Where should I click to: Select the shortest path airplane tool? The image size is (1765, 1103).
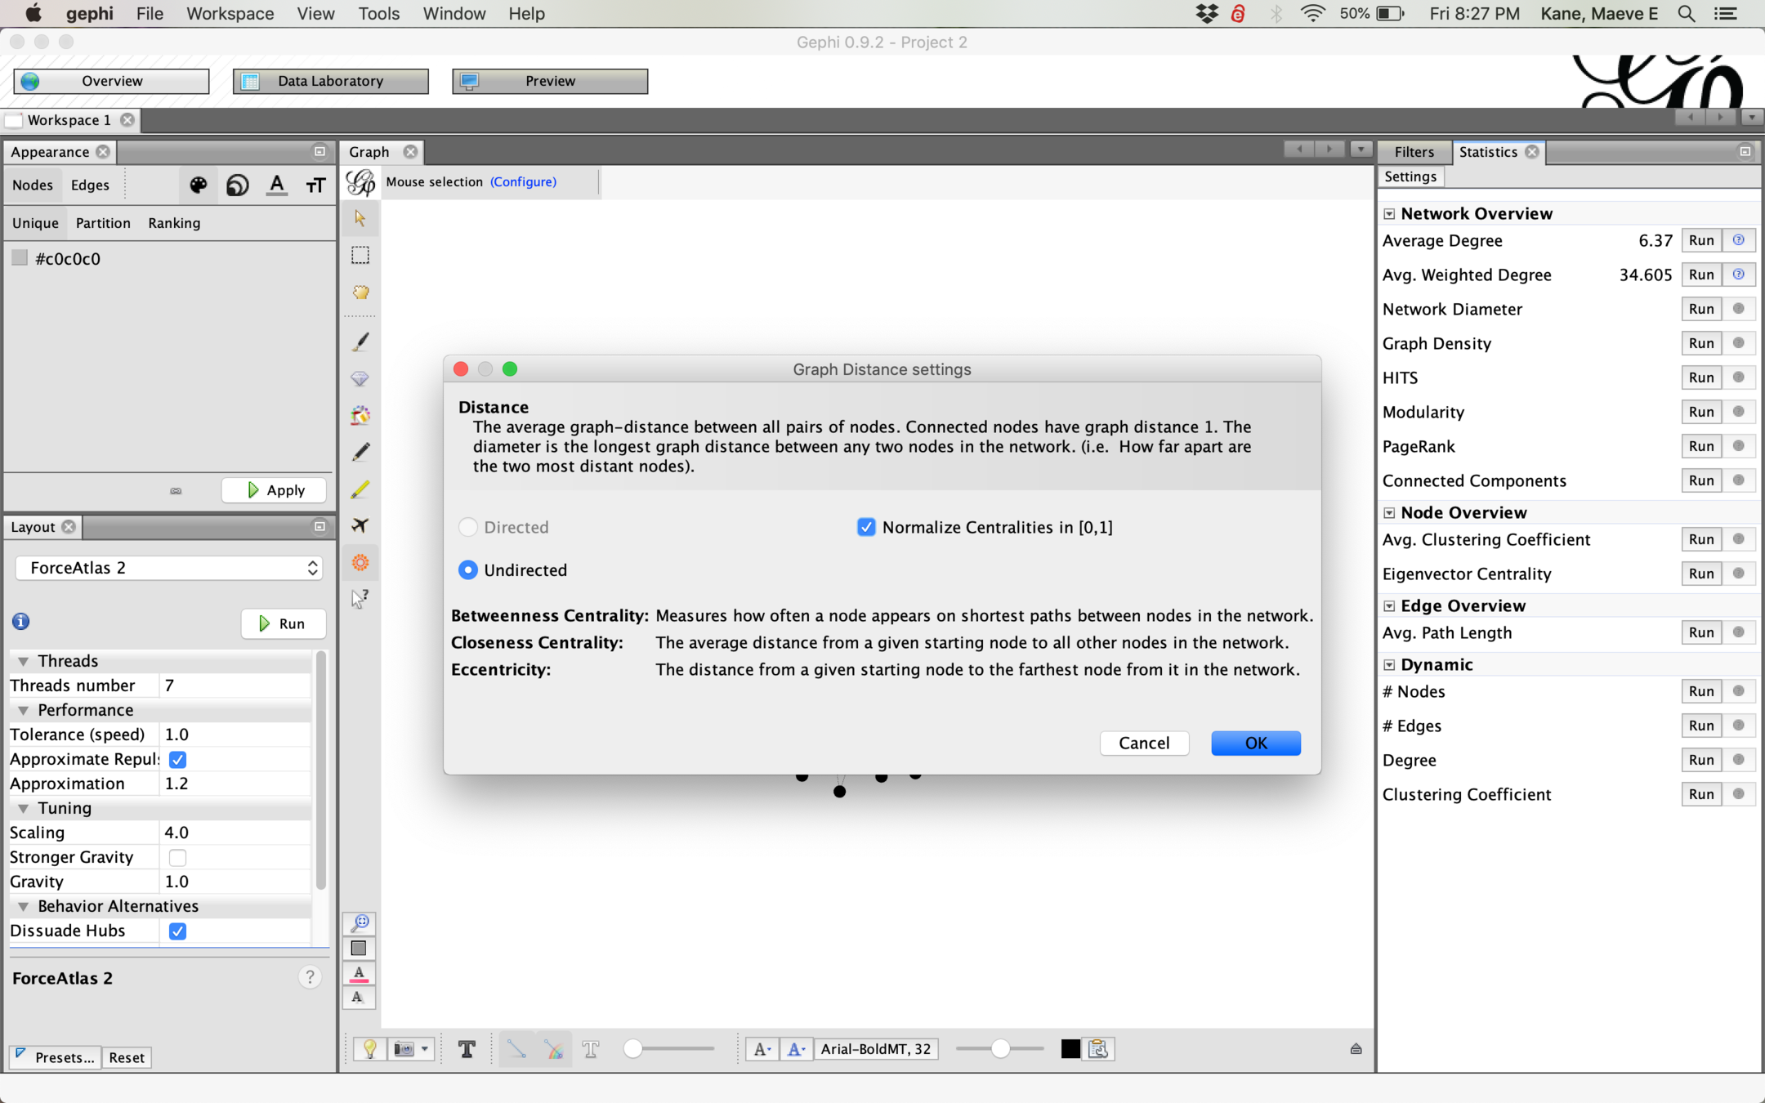point(360,525)
